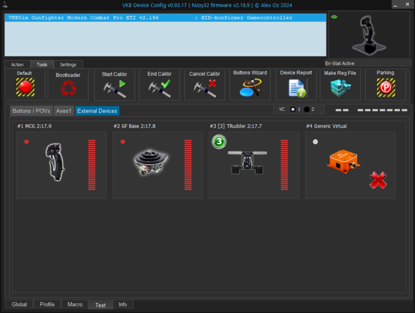Click the orange Generic Virtual box image
This screenshot has width=415, height=313.
click(343, 161)
